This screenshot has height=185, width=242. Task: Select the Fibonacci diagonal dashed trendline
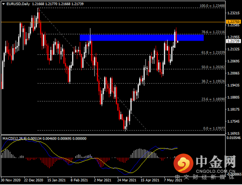pyautogui.click(x=92, y=68)
